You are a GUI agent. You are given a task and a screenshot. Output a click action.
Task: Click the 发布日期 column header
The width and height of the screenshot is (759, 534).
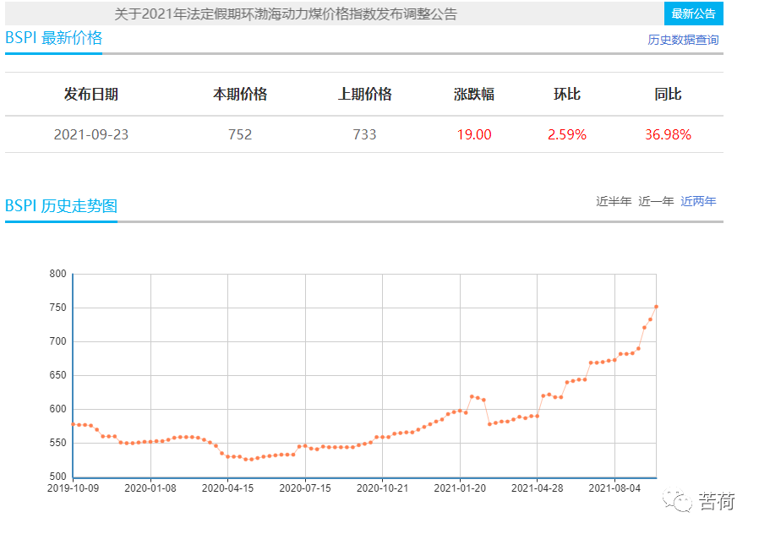pyautogui.click(x=91, y=94)
